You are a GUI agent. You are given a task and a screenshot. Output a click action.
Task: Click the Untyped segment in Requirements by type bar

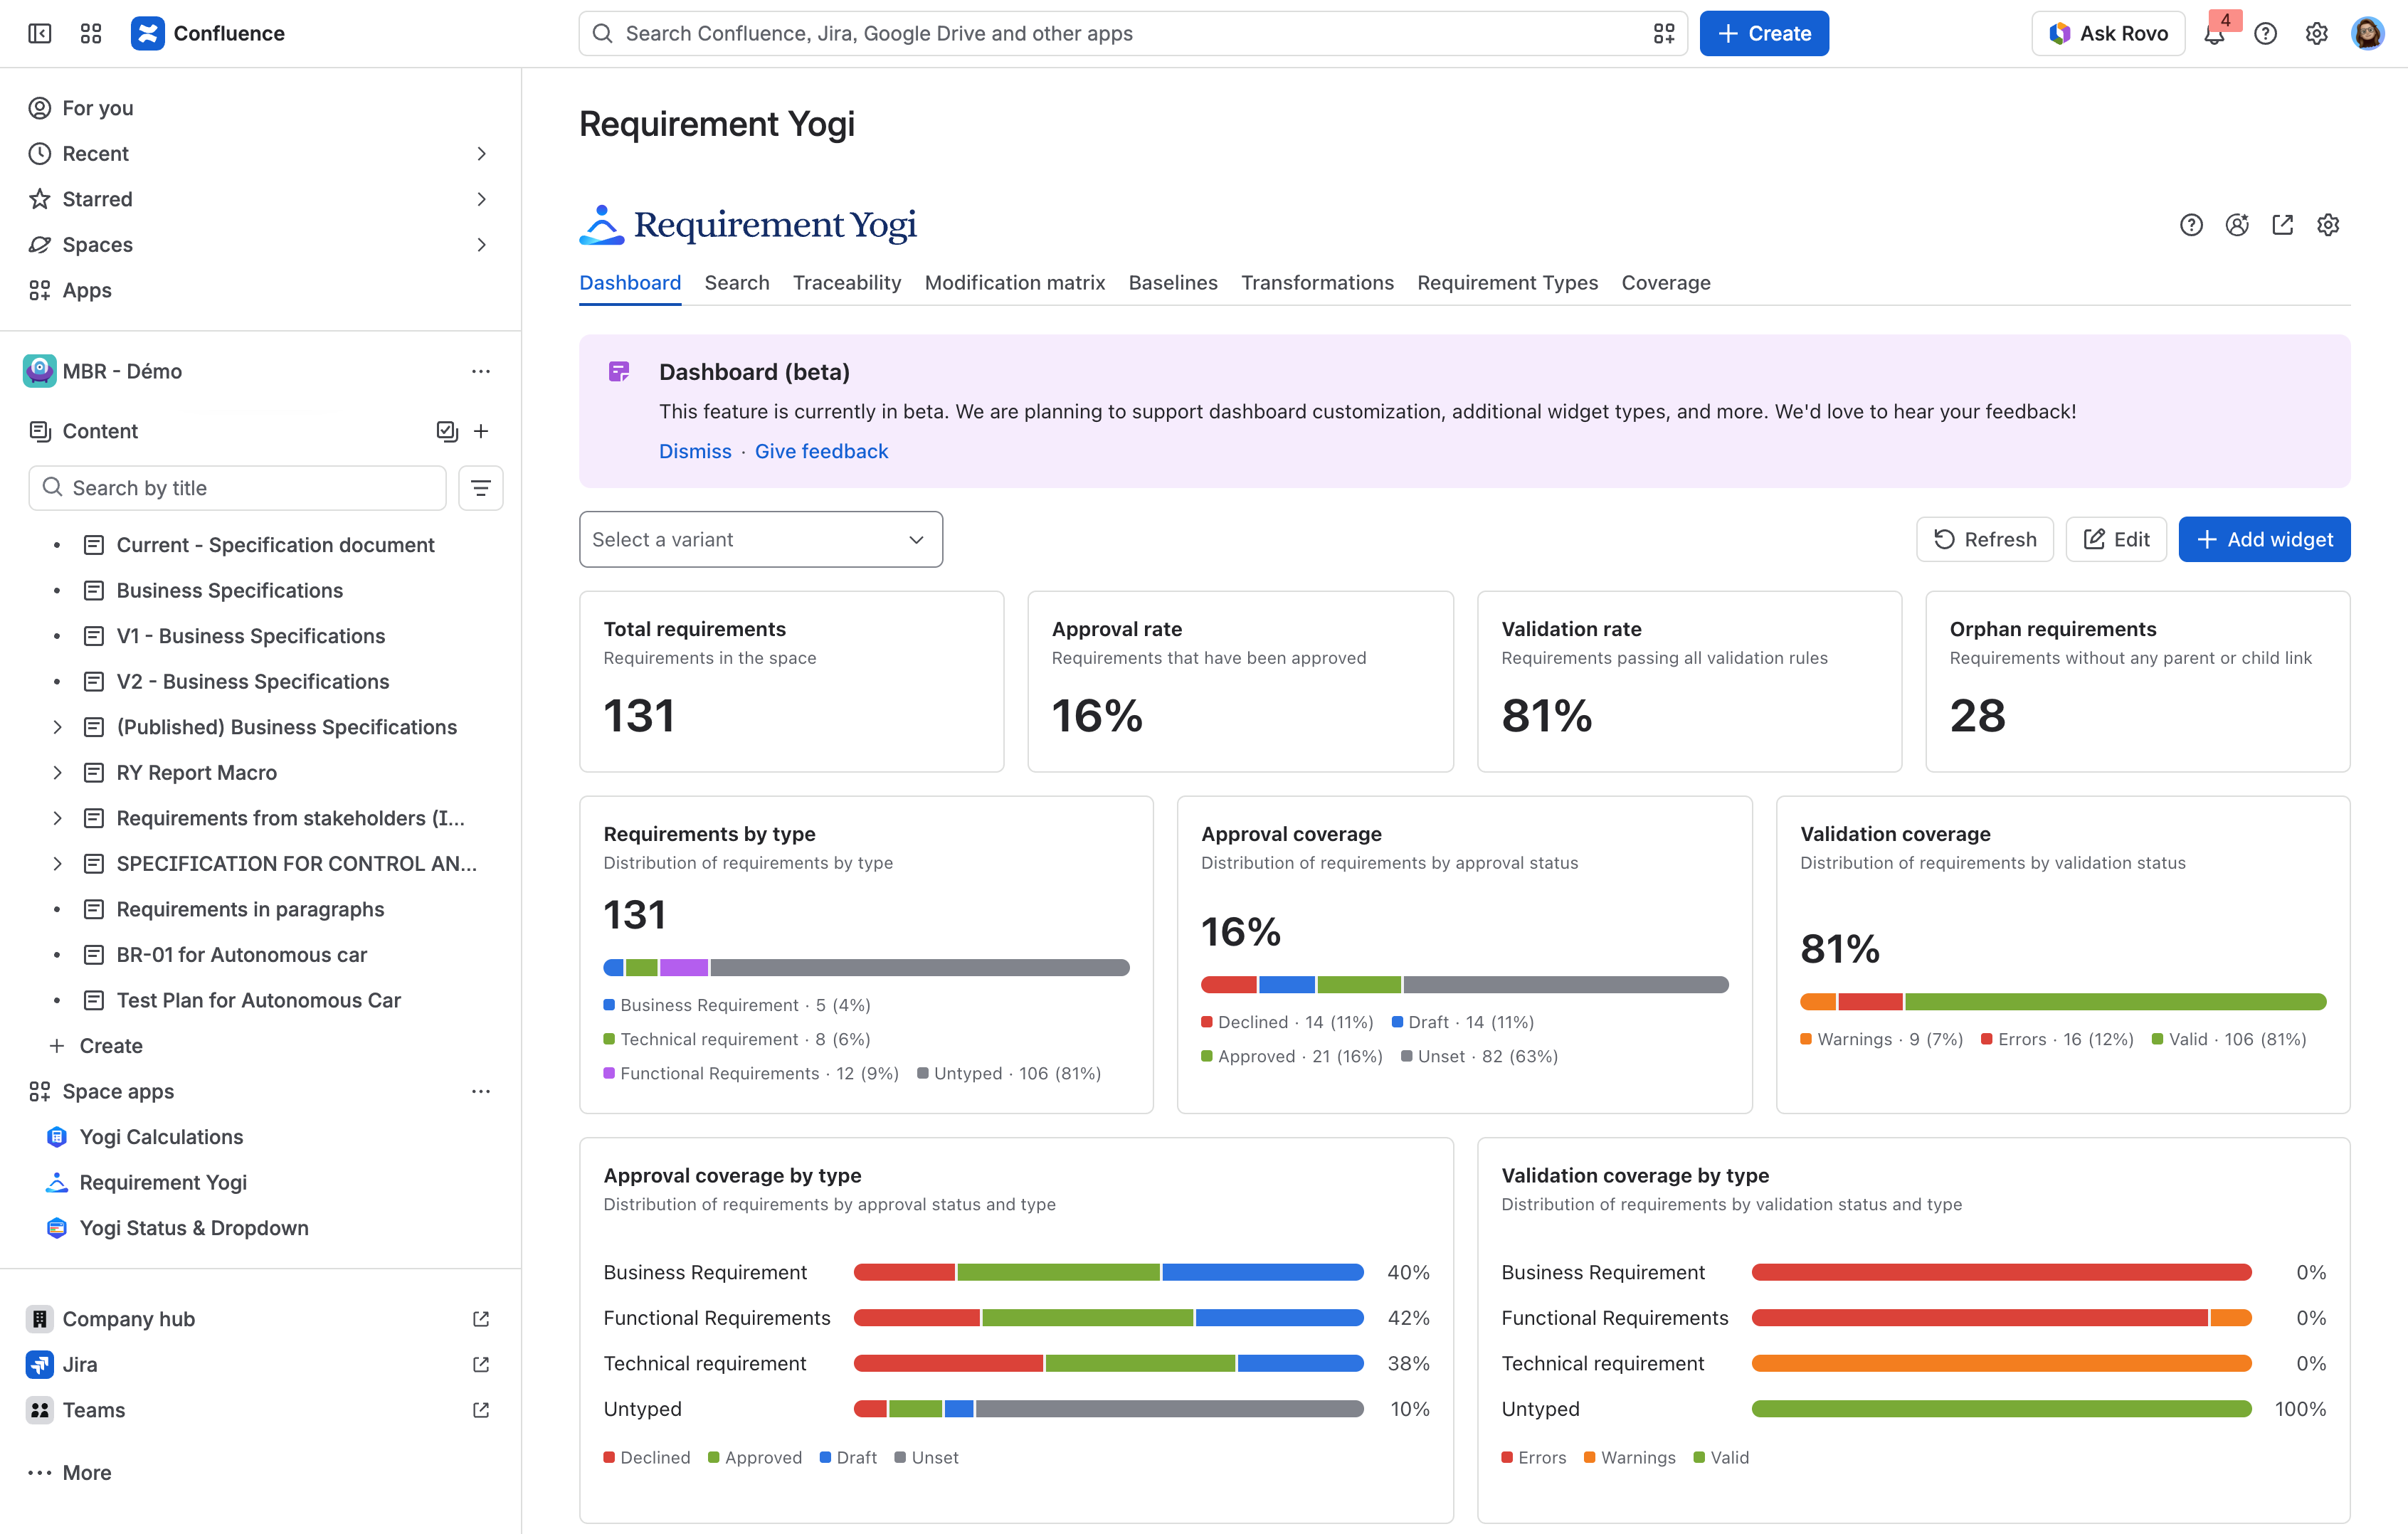click(x=920, y=968)
